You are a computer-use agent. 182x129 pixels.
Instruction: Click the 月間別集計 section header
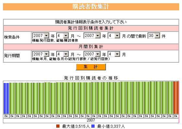pyautogui.click(x=91, y=47)
